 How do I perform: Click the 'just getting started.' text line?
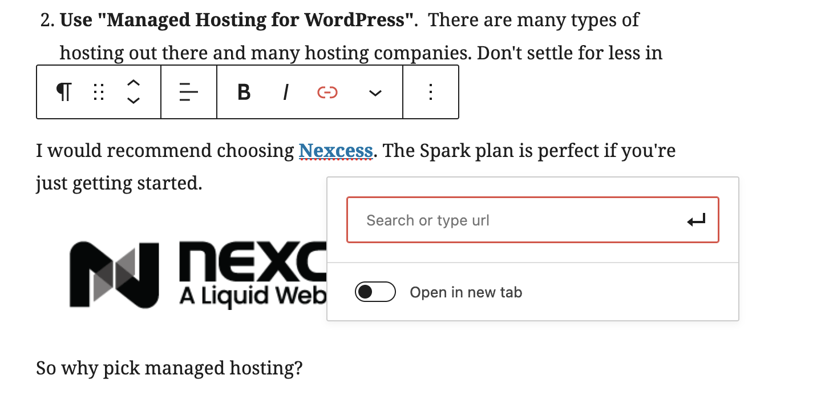coord(119,184)
